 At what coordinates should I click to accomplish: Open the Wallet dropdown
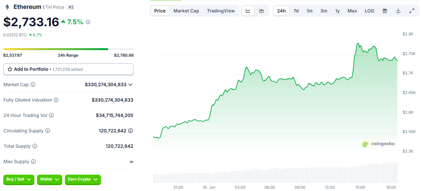49,179
